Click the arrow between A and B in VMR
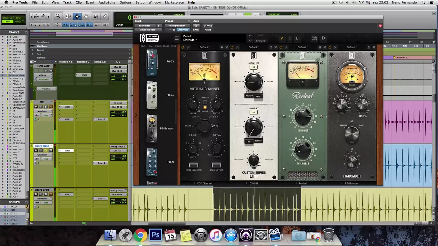 (289, 38)
